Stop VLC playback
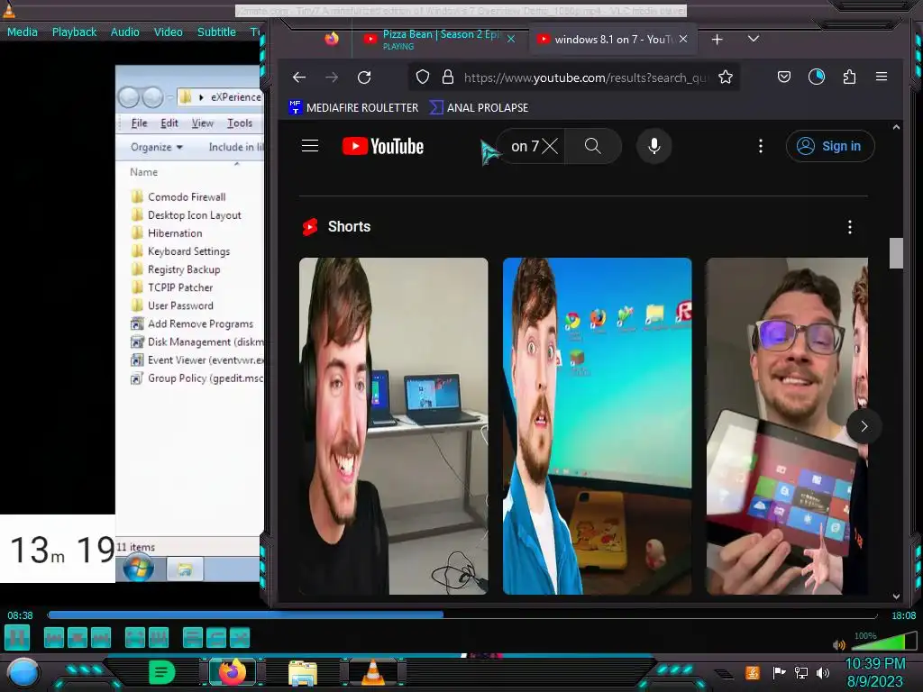The image size is (923, 692). coord(78,638)
